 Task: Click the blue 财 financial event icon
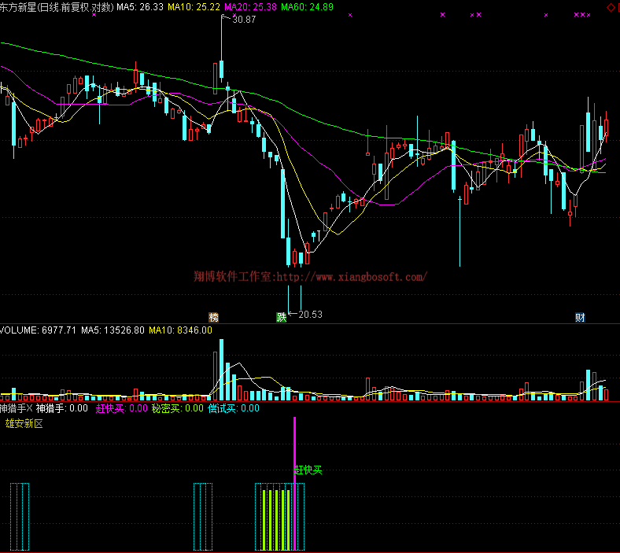pyautogui.click(x=580, y=317)
